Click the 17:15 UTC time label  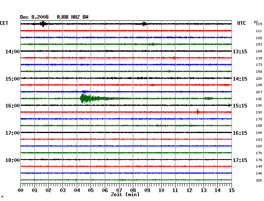coord(240,160)
